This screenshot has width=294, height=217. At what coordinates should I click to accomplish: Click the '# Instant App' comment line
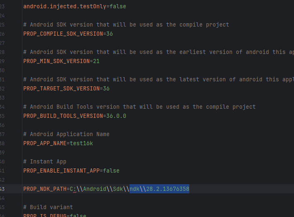point(45,161)
